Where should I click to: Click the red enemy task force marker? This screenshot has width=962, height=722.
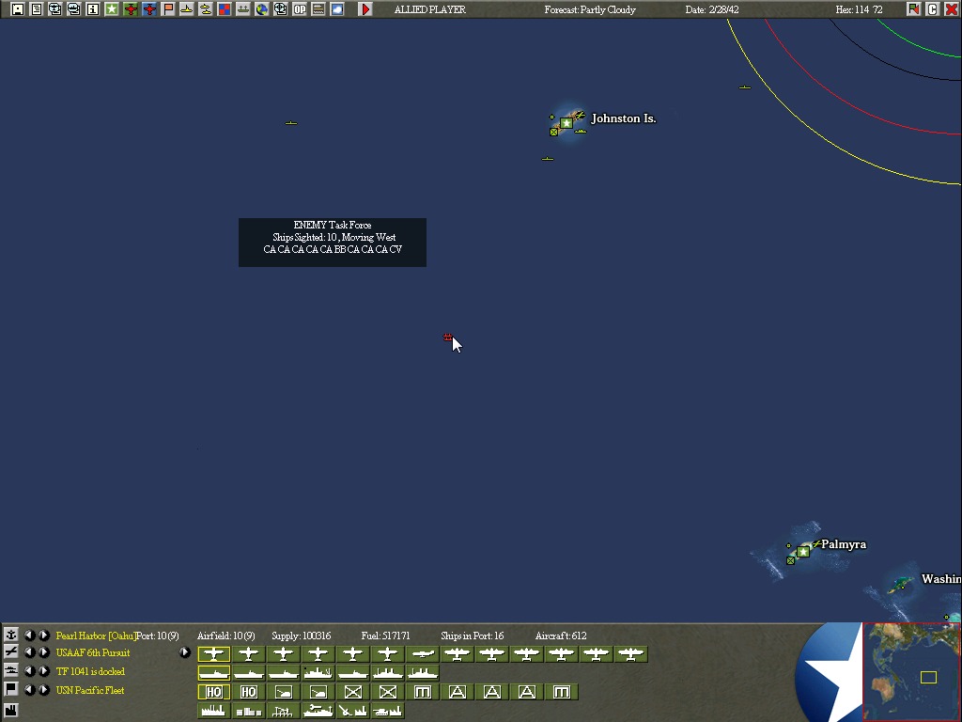(447, 337)
